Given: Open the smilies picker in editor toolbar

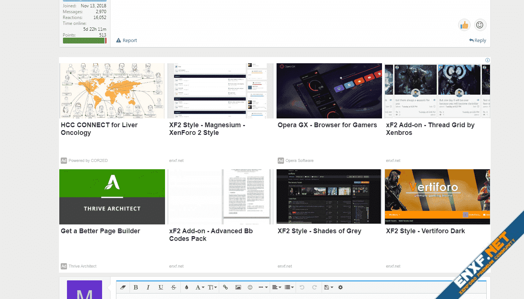Looking at the screenshot, I should click(250, 287).
